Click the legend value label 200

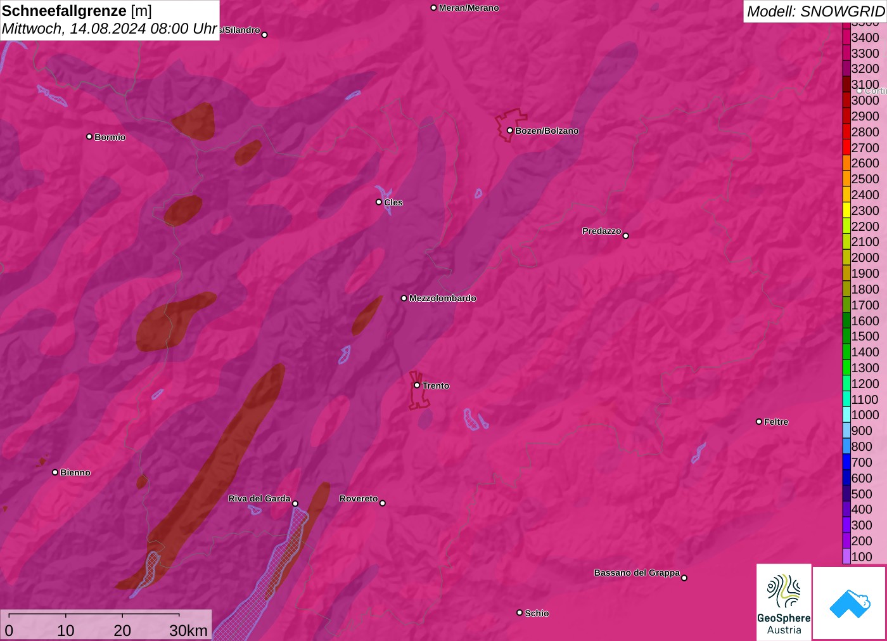coord(862,541)
